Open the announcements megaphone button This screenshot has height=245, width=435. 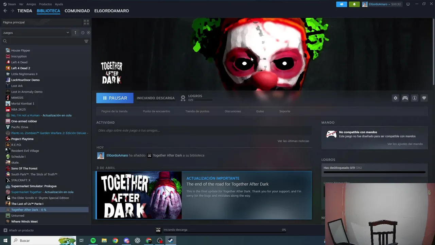pos(342,4)
